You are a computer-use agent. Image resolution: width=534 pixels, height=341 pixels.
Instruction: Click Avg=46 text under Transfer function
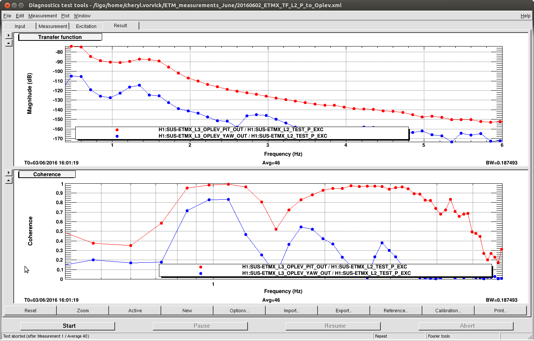[271, 163]
